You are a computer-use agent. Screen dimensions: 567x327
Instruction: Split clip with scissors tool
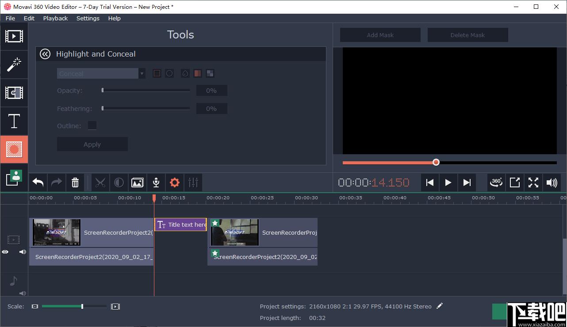(x=100, y=183)
